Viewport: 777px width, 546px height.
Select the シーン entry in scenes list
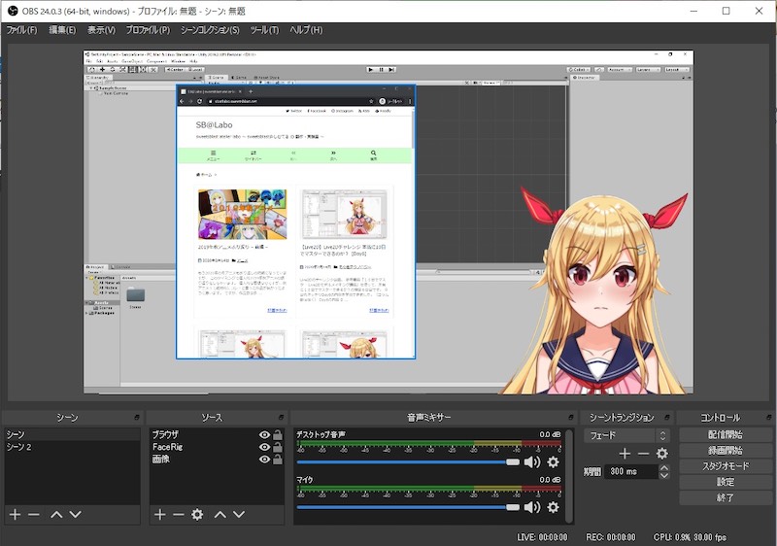pos(72,434)
